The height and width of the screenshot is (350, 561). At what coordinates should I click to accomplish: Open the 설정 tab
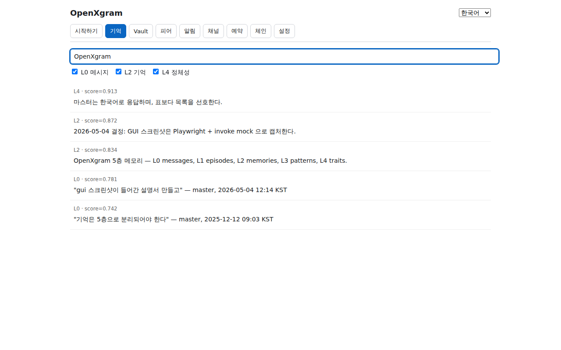(x=284, y=31)
